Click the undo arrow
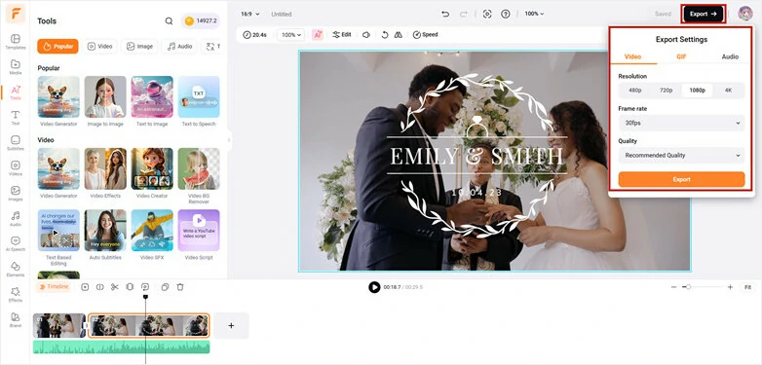 445,14
